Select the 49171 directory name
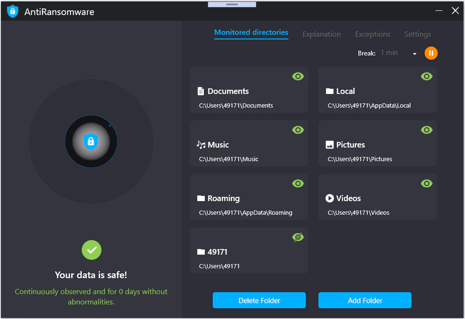This screenshot has width=465, height=319. [x=217, y=252]
